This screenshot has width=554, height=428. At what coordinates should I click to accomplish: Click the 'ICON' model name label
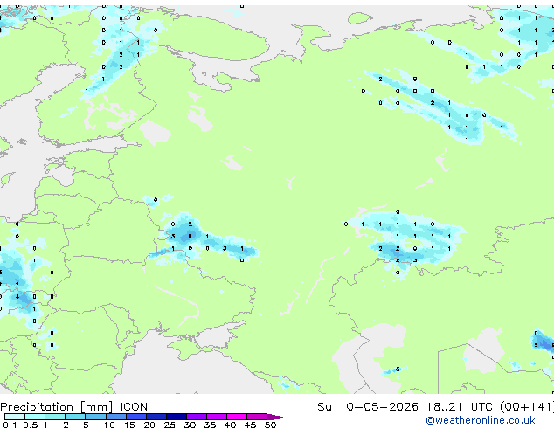click(x=134, y=407)
